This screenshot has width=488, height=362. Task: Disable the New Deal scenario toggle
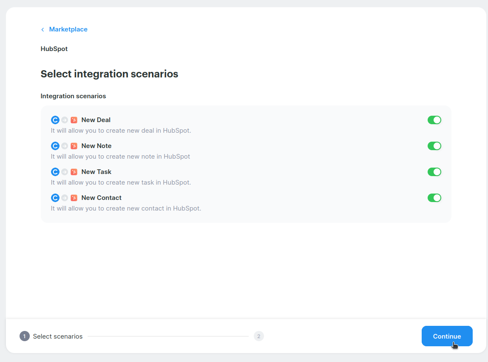434,120
